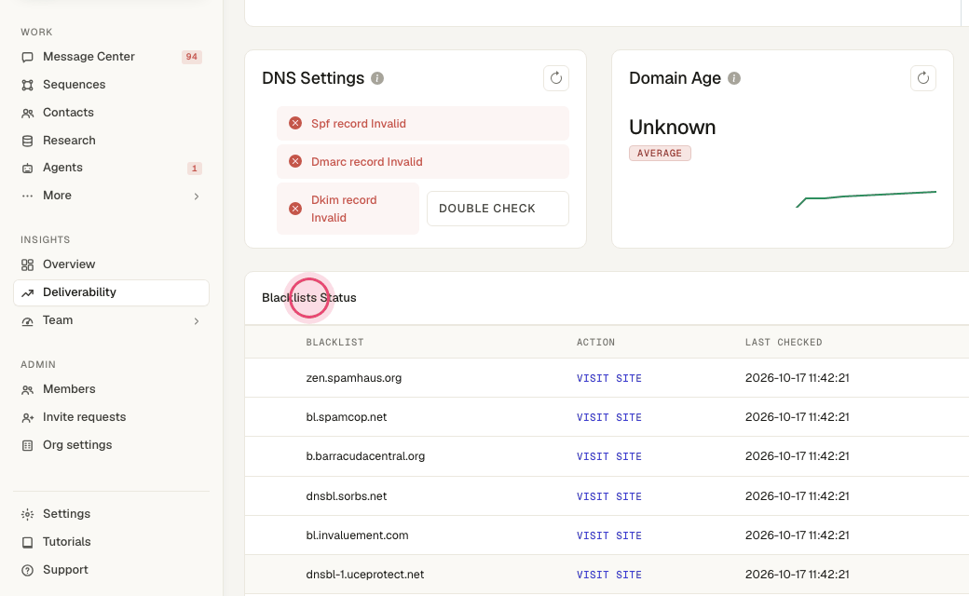Open Message Center
Image resolution: width=969 pixels, height=596 pixels.
click(x=111, y=57)
